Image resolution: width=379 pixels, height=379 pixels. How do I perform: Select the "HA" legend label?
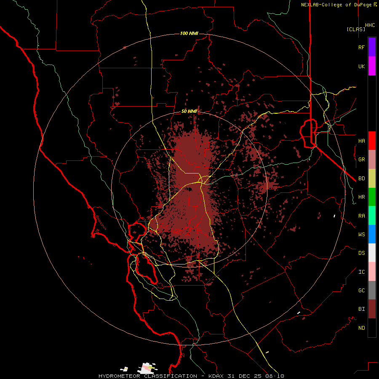(361, 141)
